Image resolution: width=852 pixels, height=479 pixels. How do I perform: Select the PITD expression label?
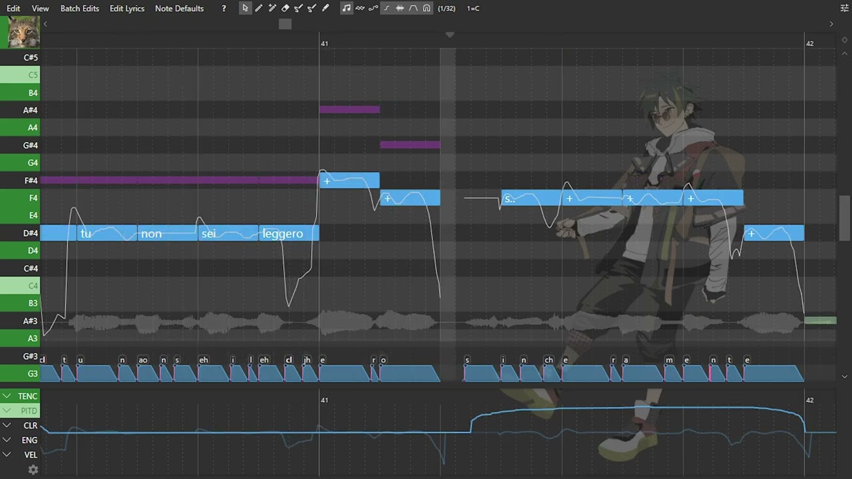(29, 410)
